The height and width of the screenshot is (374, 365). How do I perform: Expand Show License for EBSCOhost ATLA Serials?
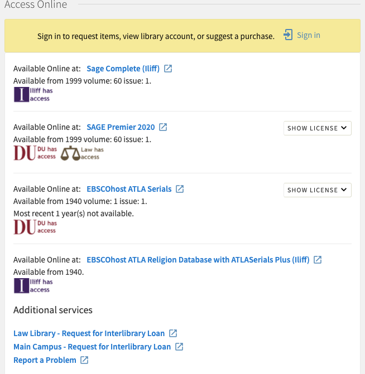pos(317,190)
